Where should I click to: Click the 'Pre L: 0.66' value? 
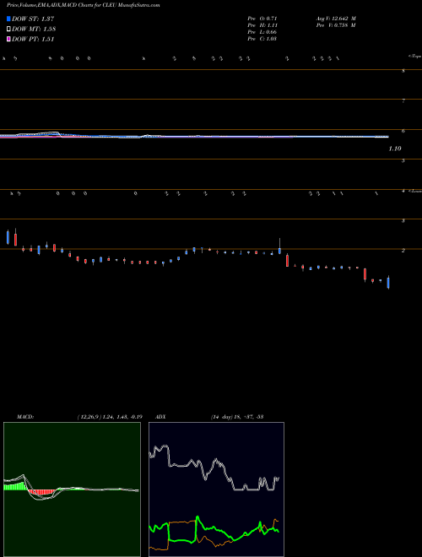(262, 32)
